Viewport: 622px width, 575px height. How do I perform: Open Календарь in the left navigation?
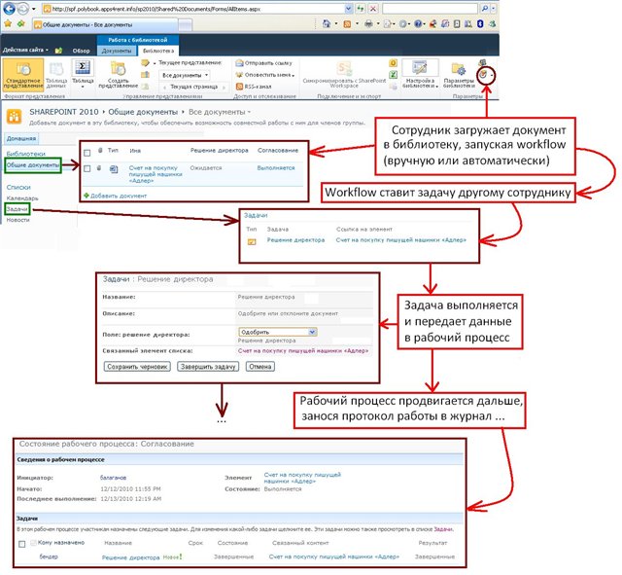22,198
